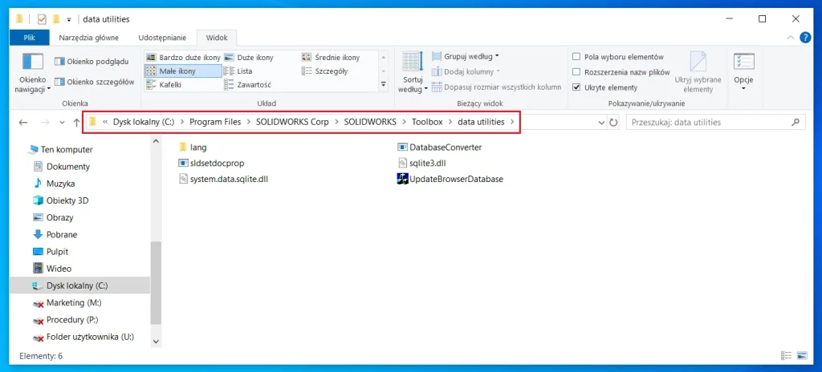Switch to details view via status bar icon
Image resolution: width=822 pixels, height=372 pixels.
click(x=787, y=356)
